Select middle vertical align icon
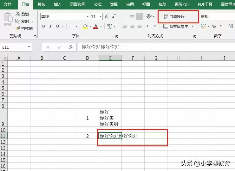235x171 pixels. point(132,16)
